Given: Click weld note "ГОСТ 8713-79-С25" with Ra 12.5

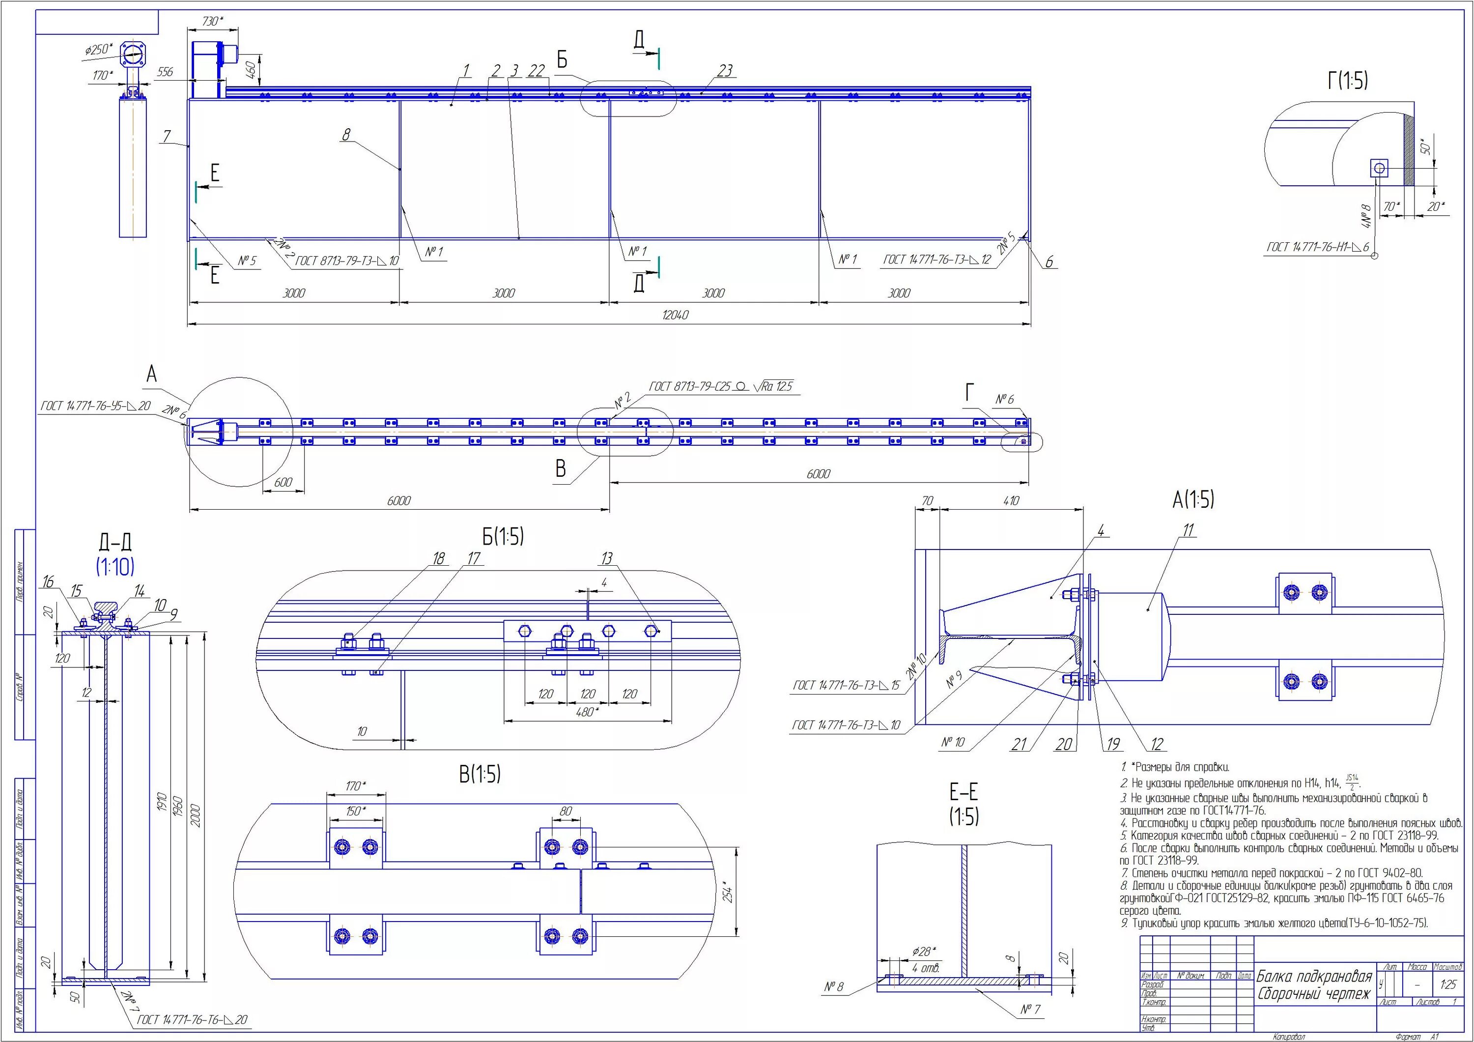Looking at the screenshot, I should (x=721, y=386).
